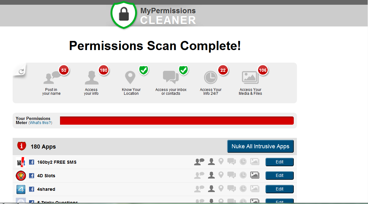Click the 4D Slots trophy app logo
The width and height of the screenshot is (368, 204).
click(x=21, y=176)
